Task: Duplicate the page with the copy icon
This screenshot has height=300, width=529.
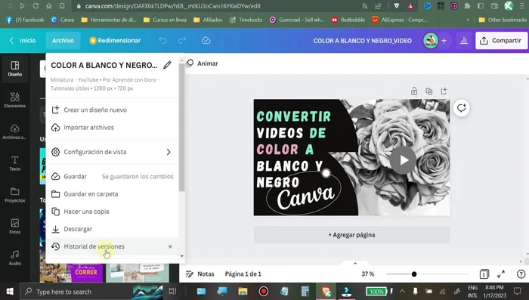Action: point(428,91)
